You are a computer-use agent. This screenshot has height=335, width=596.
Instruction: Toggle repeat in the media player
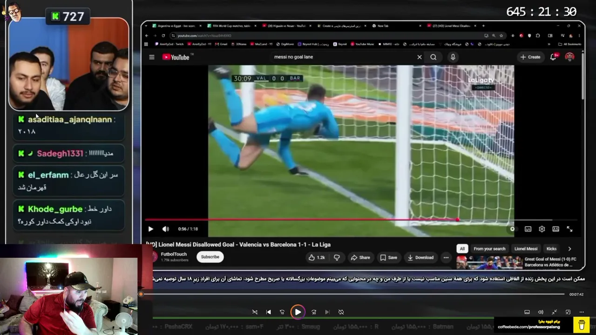coord(341,312)
